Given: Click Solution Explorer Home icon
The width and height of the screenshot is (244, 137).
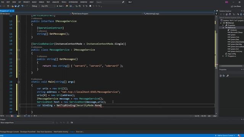Looking at the screenshot, I should pos(227,14).
